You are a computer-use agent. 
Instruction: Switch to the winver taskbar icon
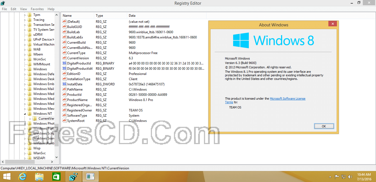tap(91, 177)
